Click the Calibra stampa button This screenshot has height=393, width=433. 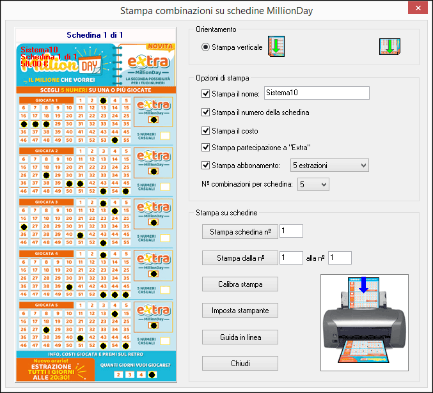click(x=240, y=284)
